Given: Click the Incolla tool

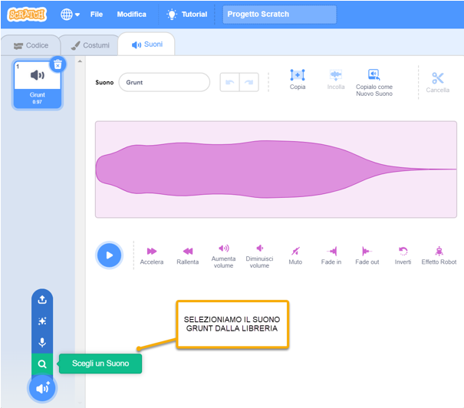Looking at the screenshot, I should (336, 79).
